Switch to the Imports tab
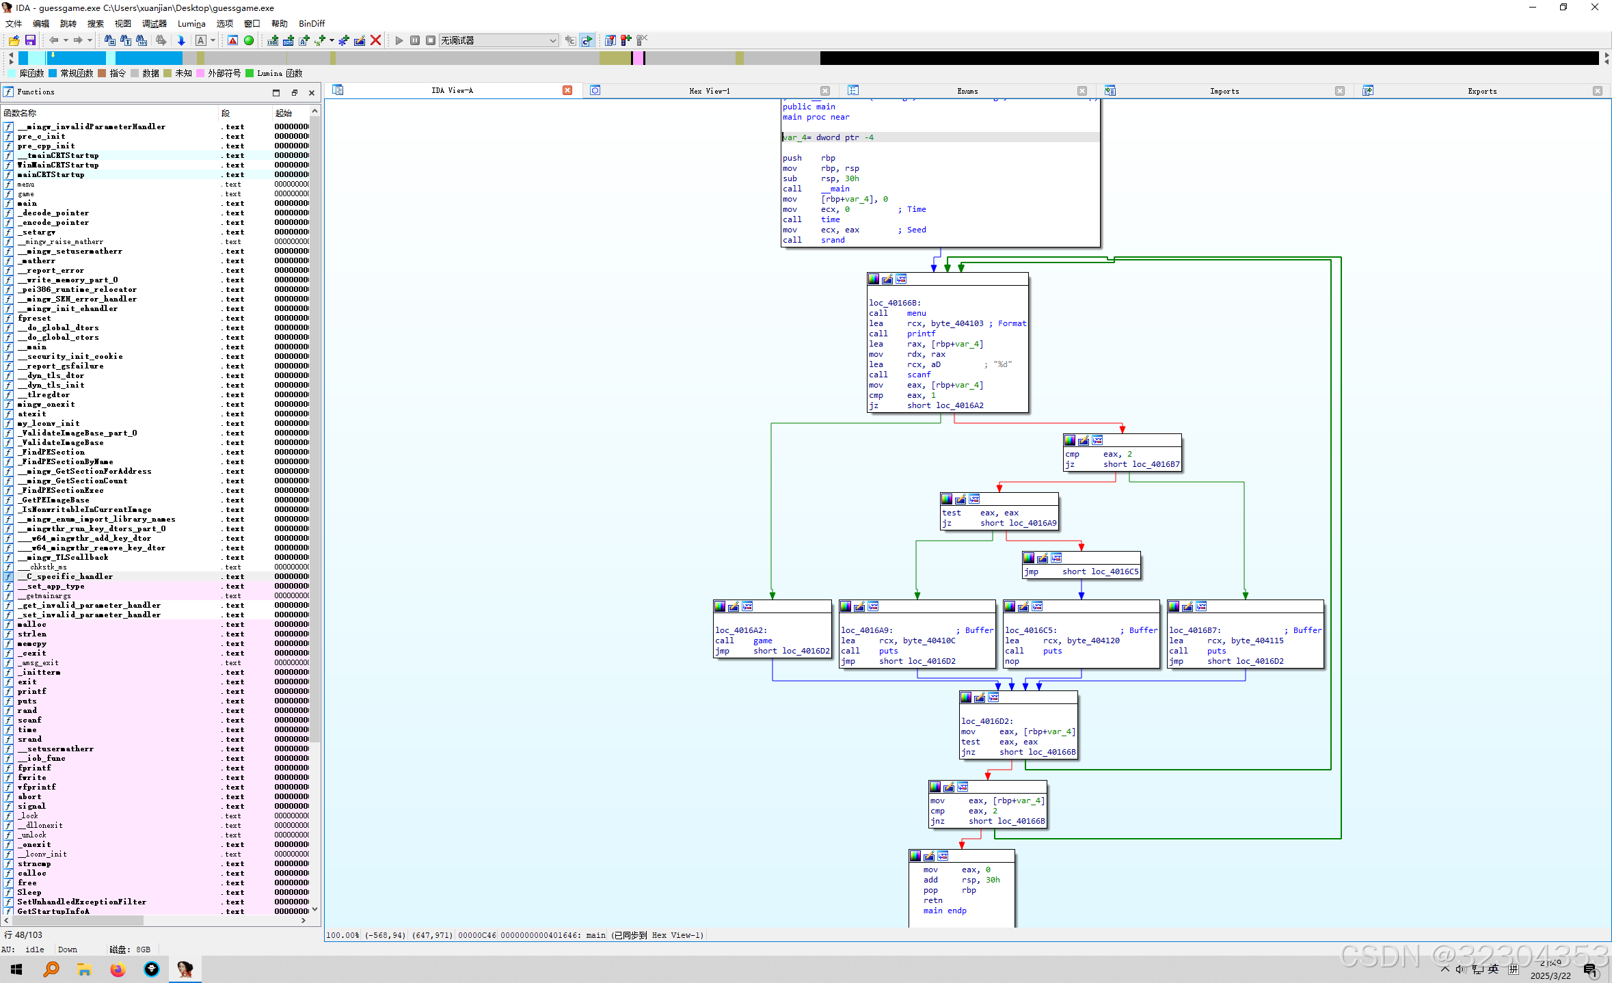 1224,91
